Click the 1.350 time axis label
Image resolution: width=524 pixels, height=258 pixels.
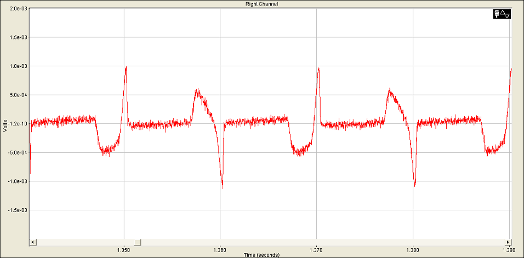click(x=124, y=250)
